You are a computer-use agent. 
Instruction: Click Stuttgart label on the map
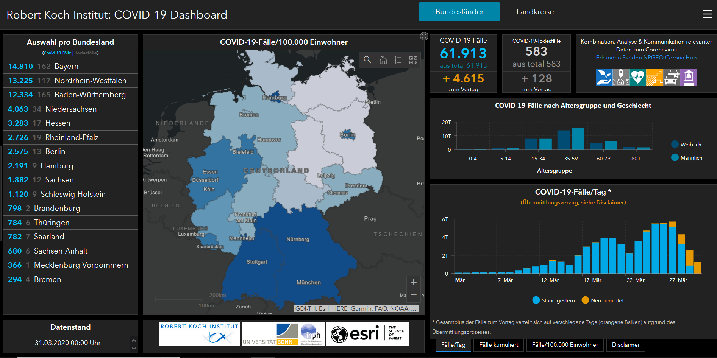257,262
